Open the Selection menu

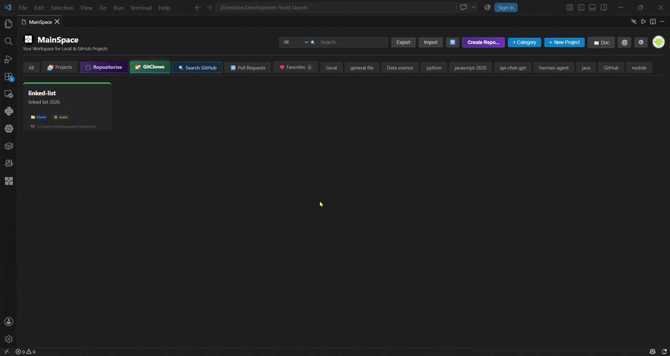pyautogui.click(x=62, y=8)
